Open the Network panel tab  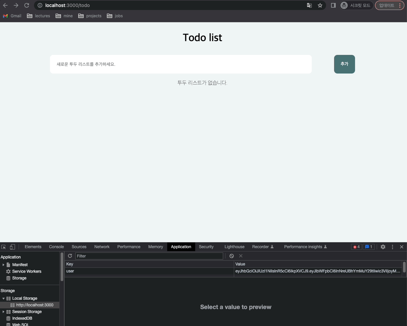102,247
